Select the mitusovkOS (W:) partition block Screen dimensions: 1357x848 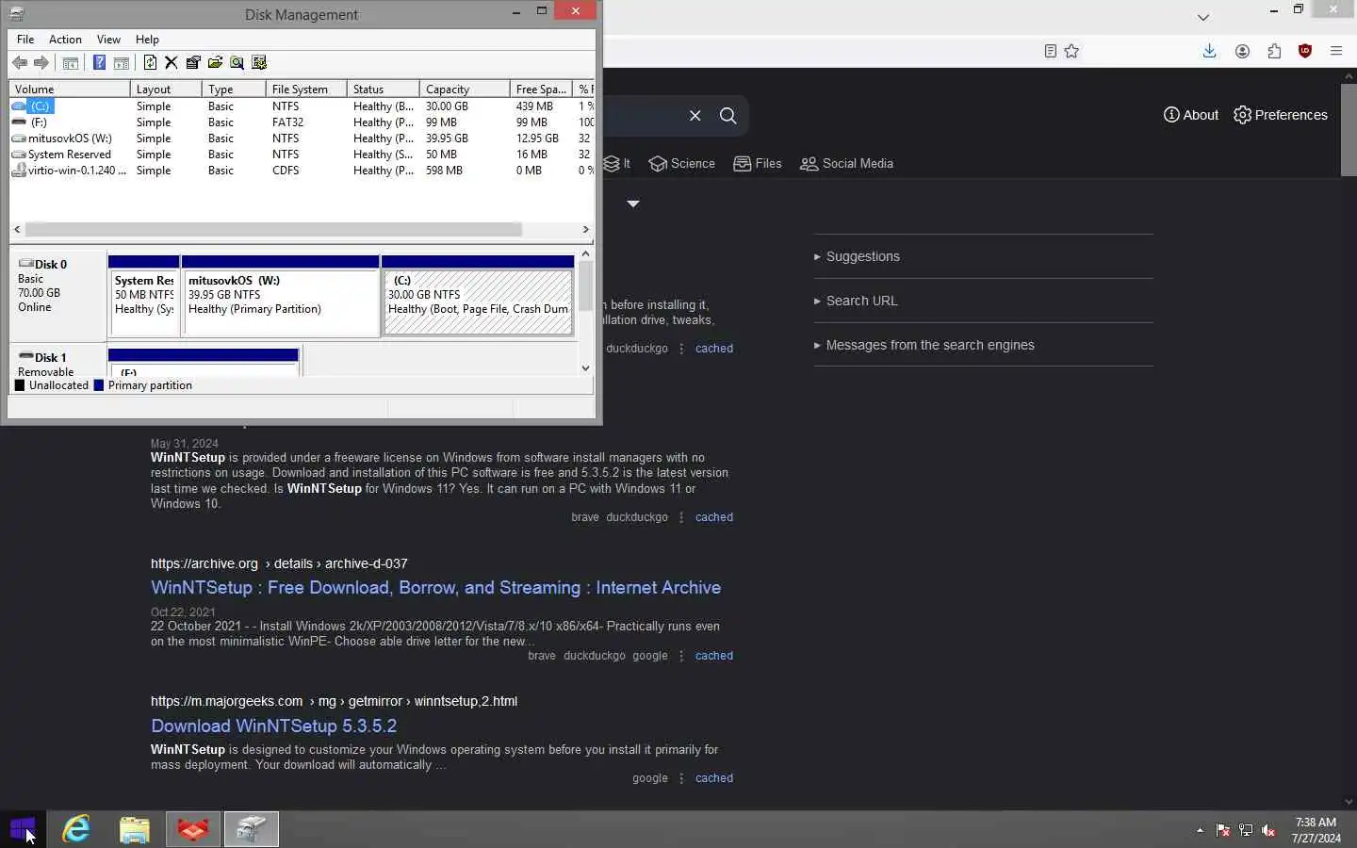281,296
